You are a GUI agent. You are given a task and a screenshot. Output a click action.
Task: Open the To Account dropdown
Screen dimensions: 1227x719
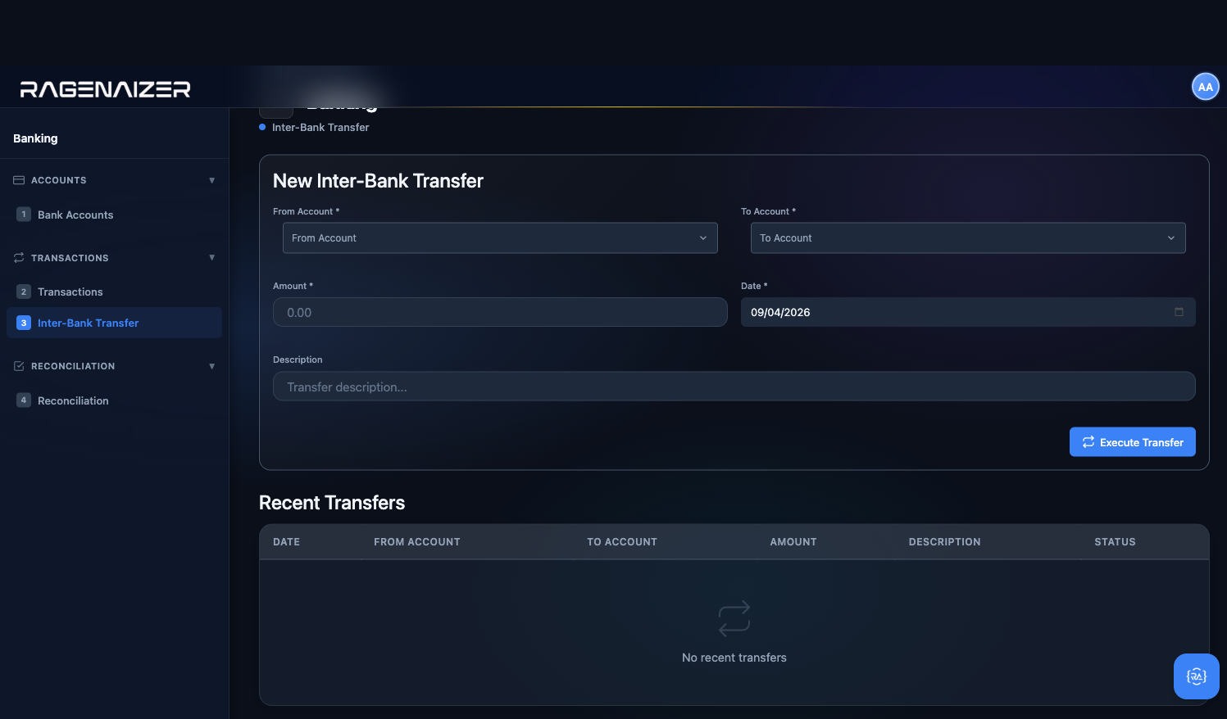pyautogui.click(x=968, y=238)
